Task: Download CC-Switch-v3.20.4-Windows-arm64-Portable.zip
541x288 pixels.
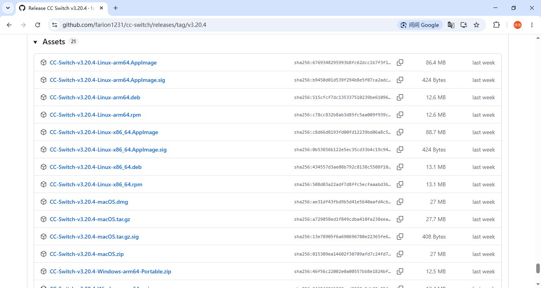Action: tap(110, 271)
